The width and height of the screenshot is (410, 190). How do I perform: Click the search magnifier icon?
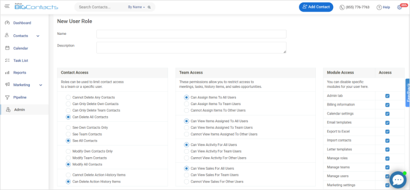(149, 7)
